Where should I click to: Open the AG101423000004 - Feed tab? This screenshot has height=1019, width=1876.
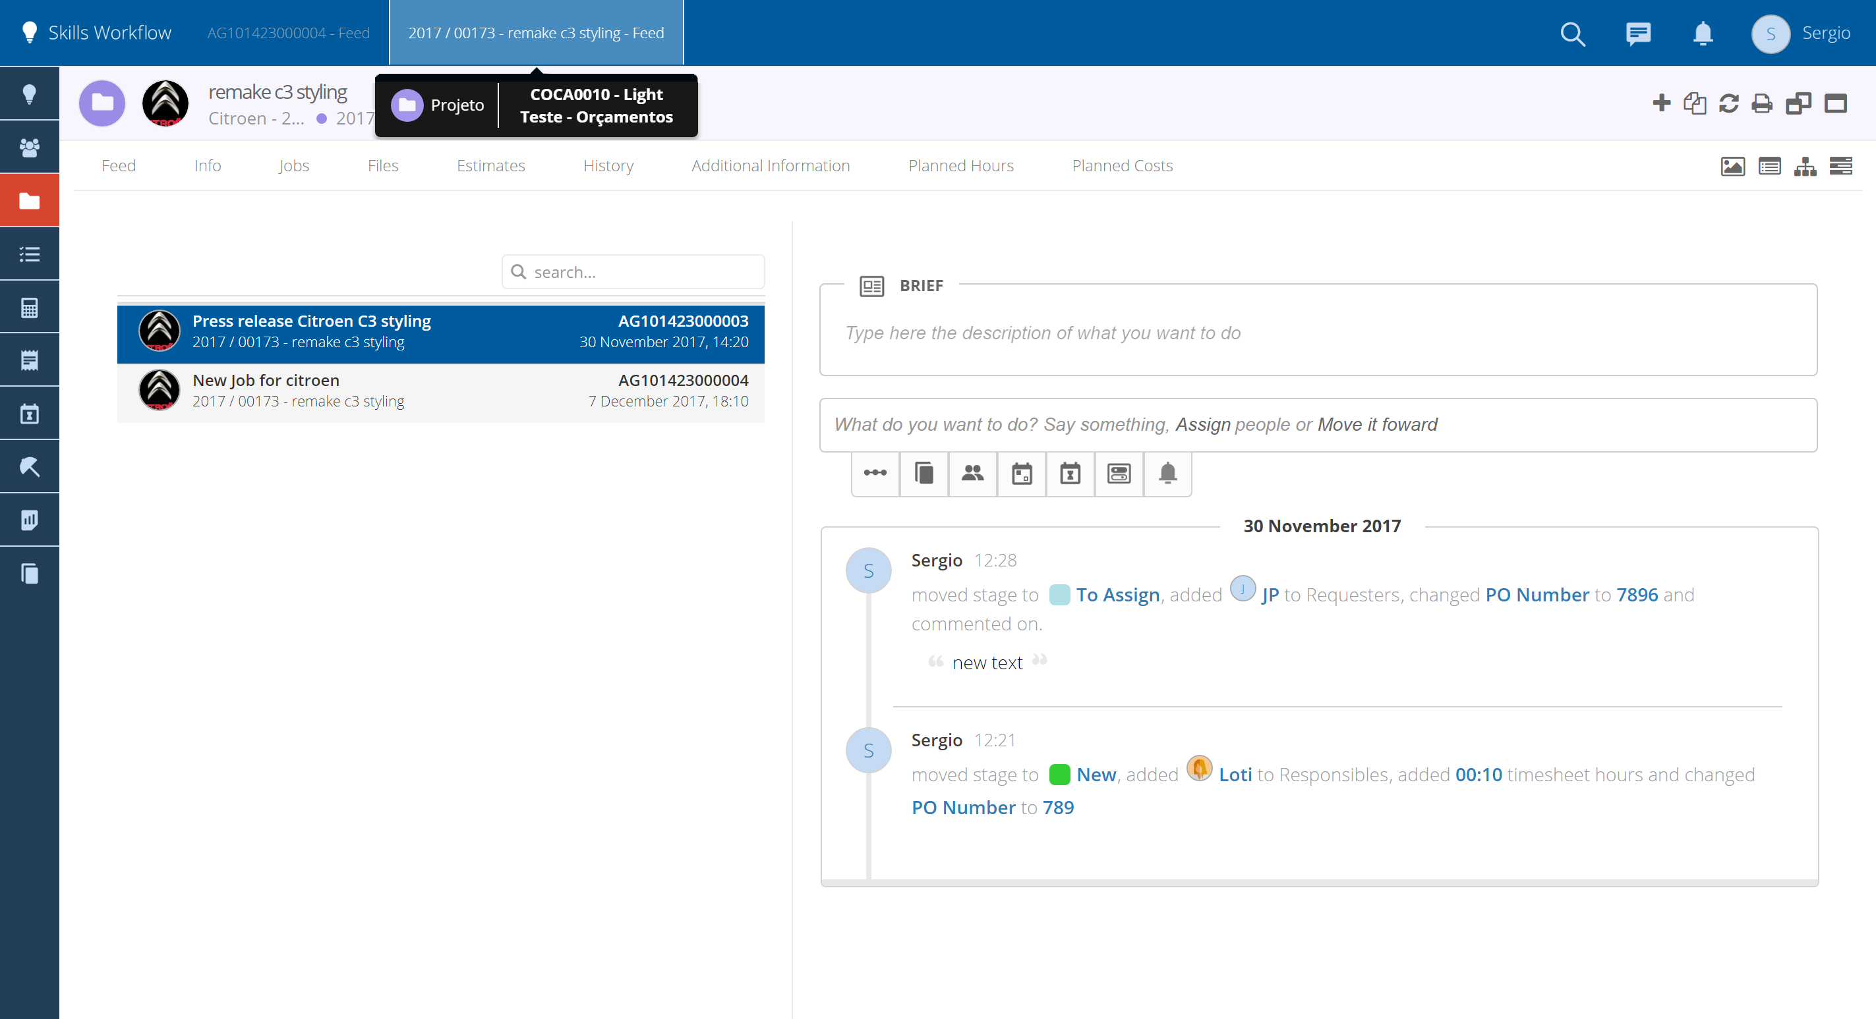point(289,34)
